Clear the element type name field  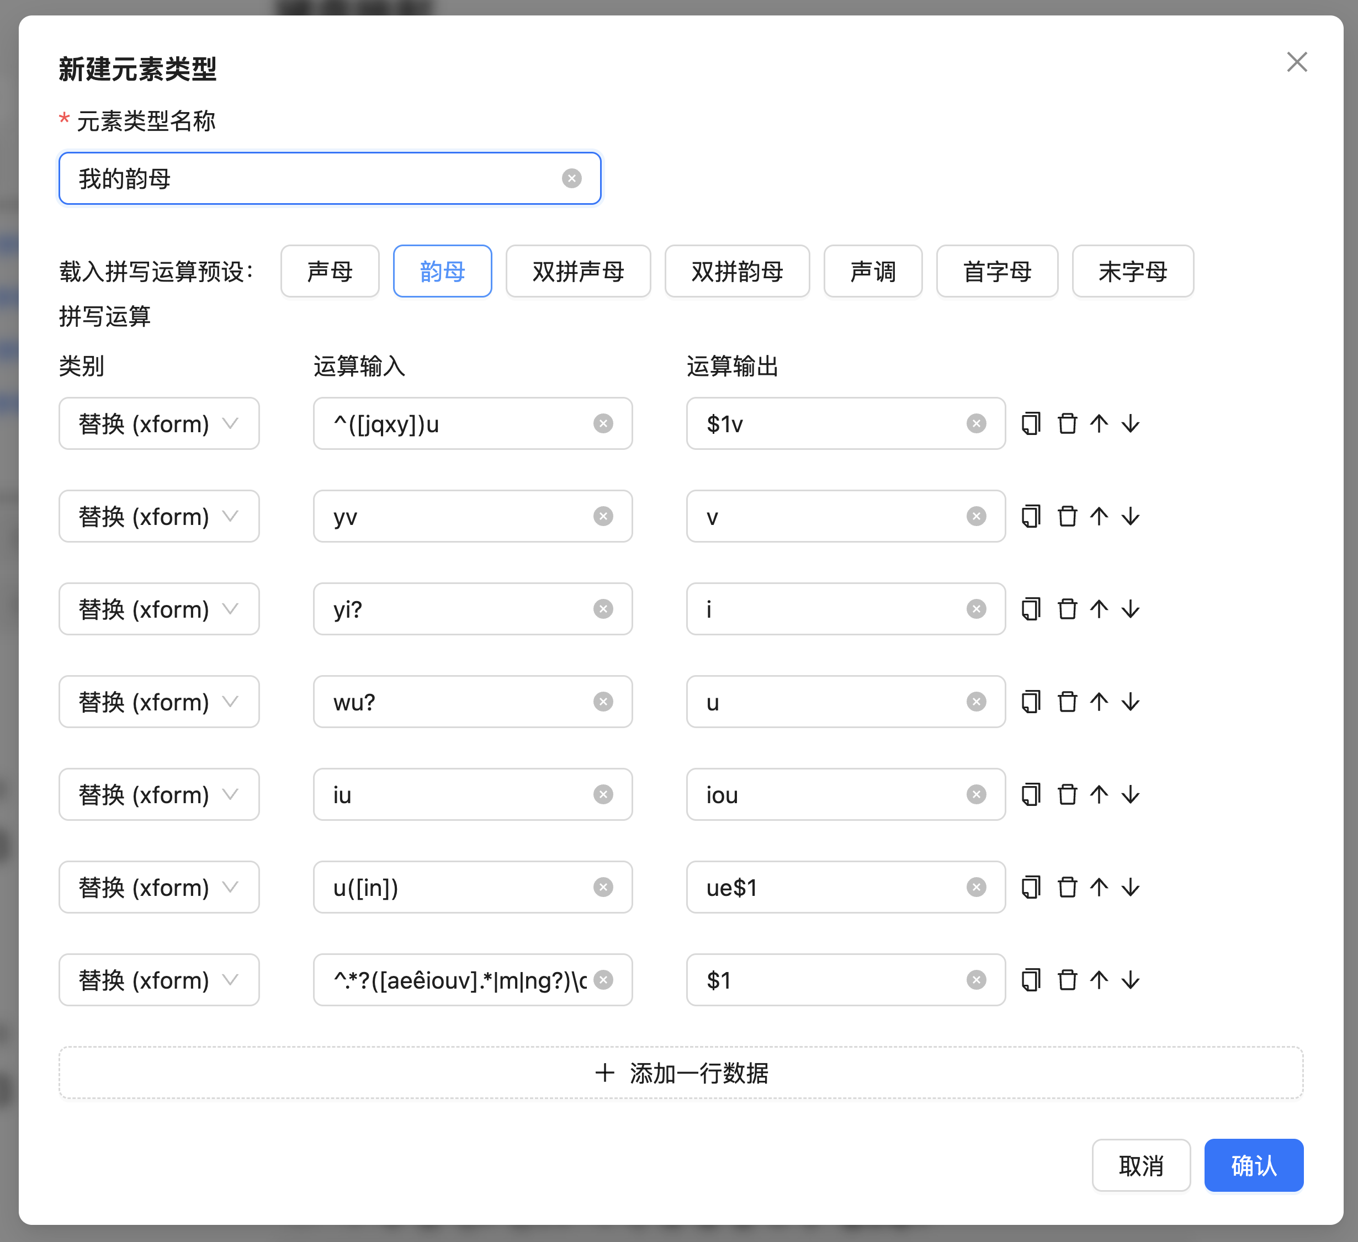(x=571, y=178)
